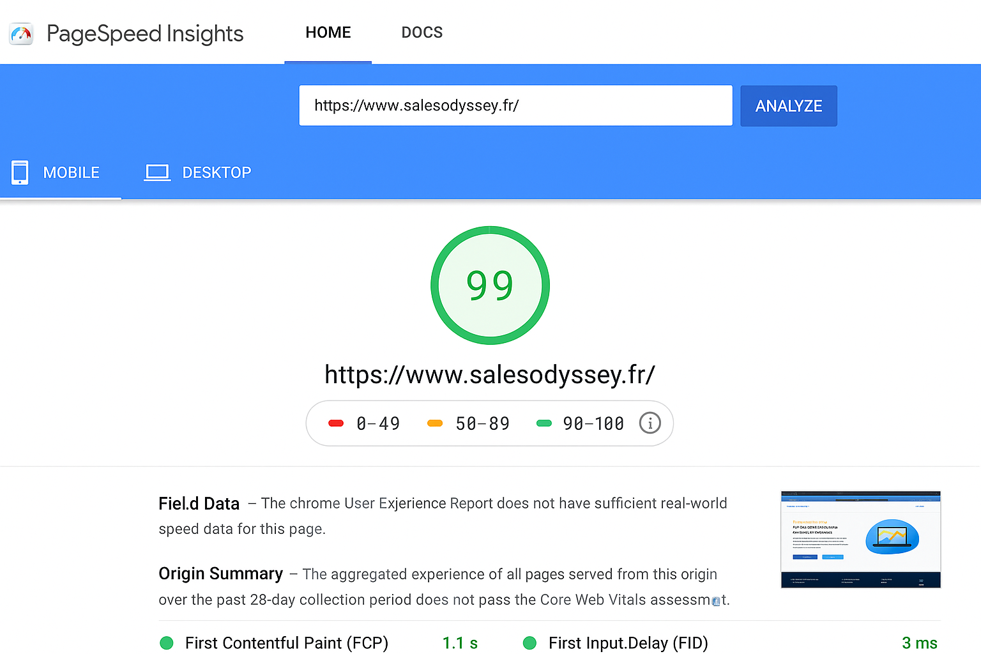Click the green dot beside FCP
Viewport: 981px width, 654px height.
tap(167, 643)
